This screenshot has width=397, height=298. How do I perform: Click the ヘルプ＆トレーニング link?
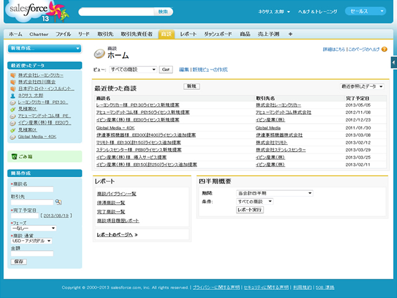[x=318, y=12]
